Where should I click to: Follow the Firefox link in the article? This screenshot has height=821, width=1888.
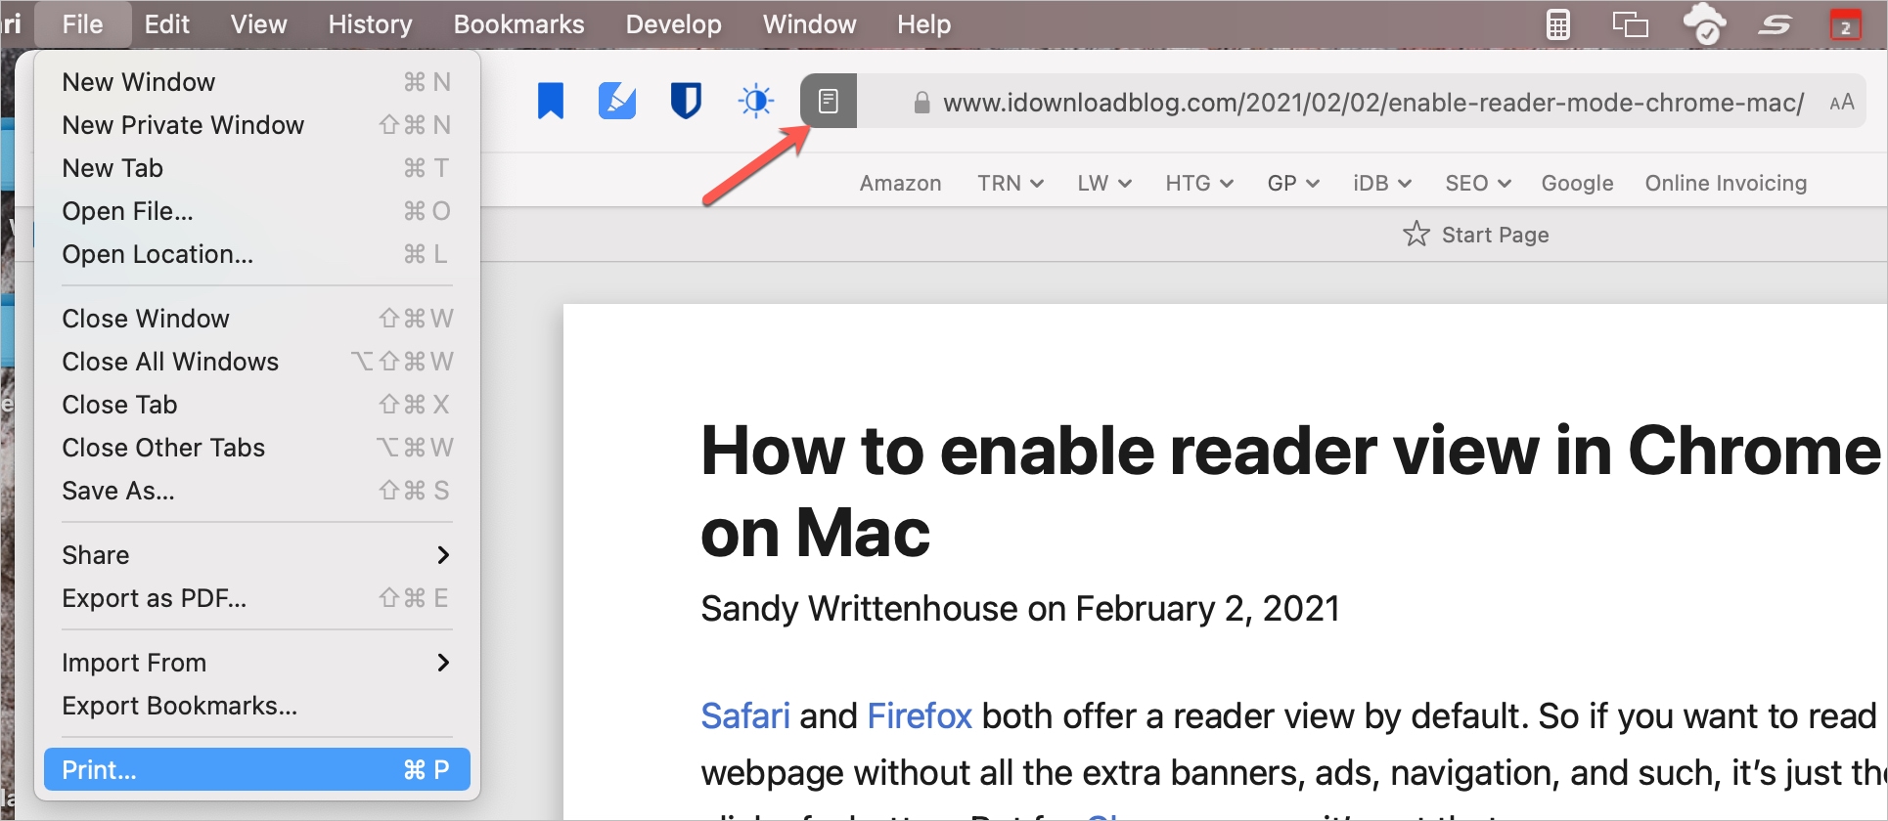[920, 716]
